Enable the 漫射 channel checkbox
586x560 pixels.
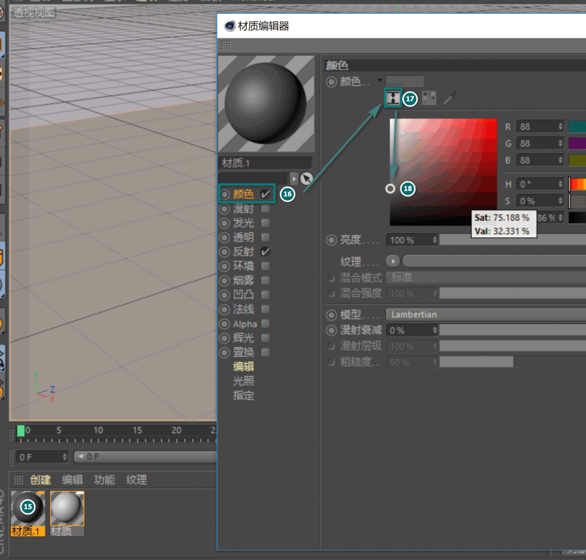266,209
